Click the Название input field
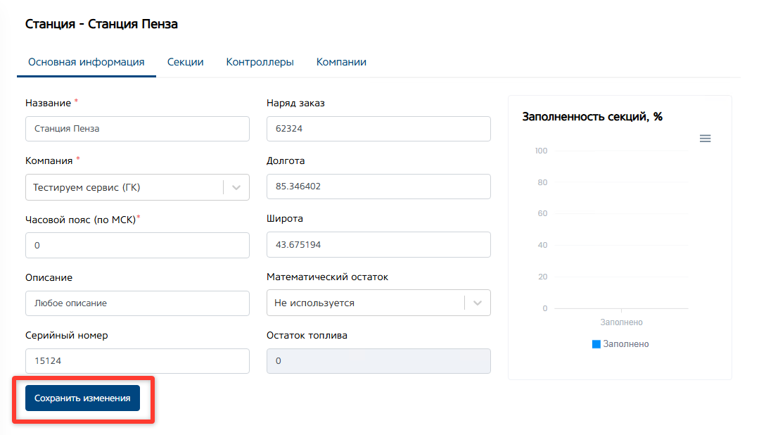Screen dimensions: 766x435 tap(137, 129)
